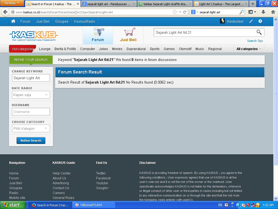The width and height of the screenshot is (278, 209).
Task: Open the Firefox menu button
Action: (12, 3)
